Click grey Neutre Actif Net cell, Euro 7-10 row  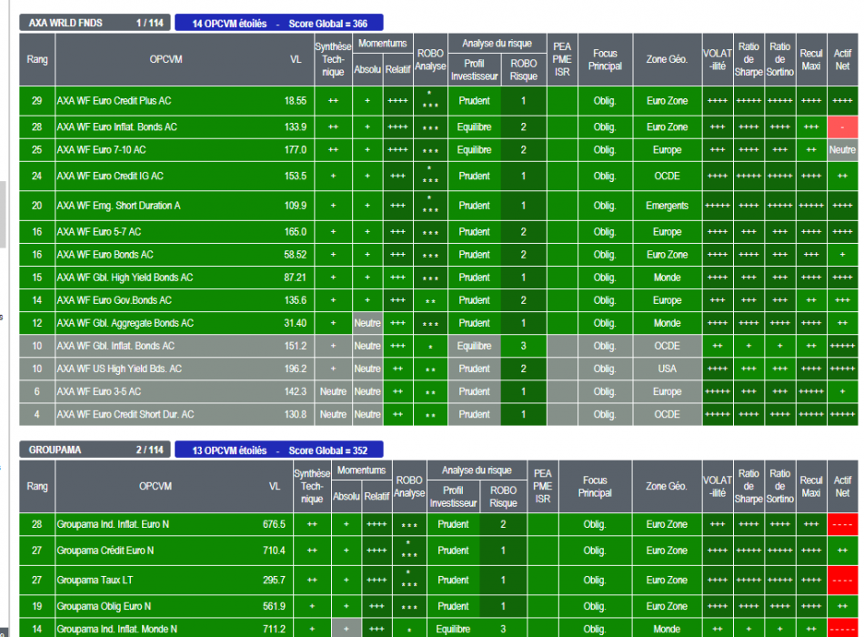(842, 150)
